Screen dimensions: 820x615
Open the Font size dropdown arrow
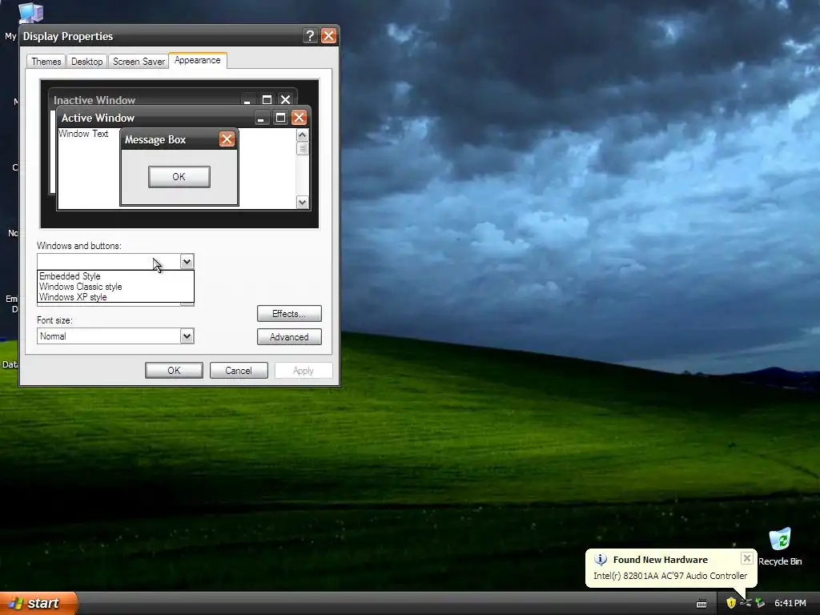click(187, 336)
